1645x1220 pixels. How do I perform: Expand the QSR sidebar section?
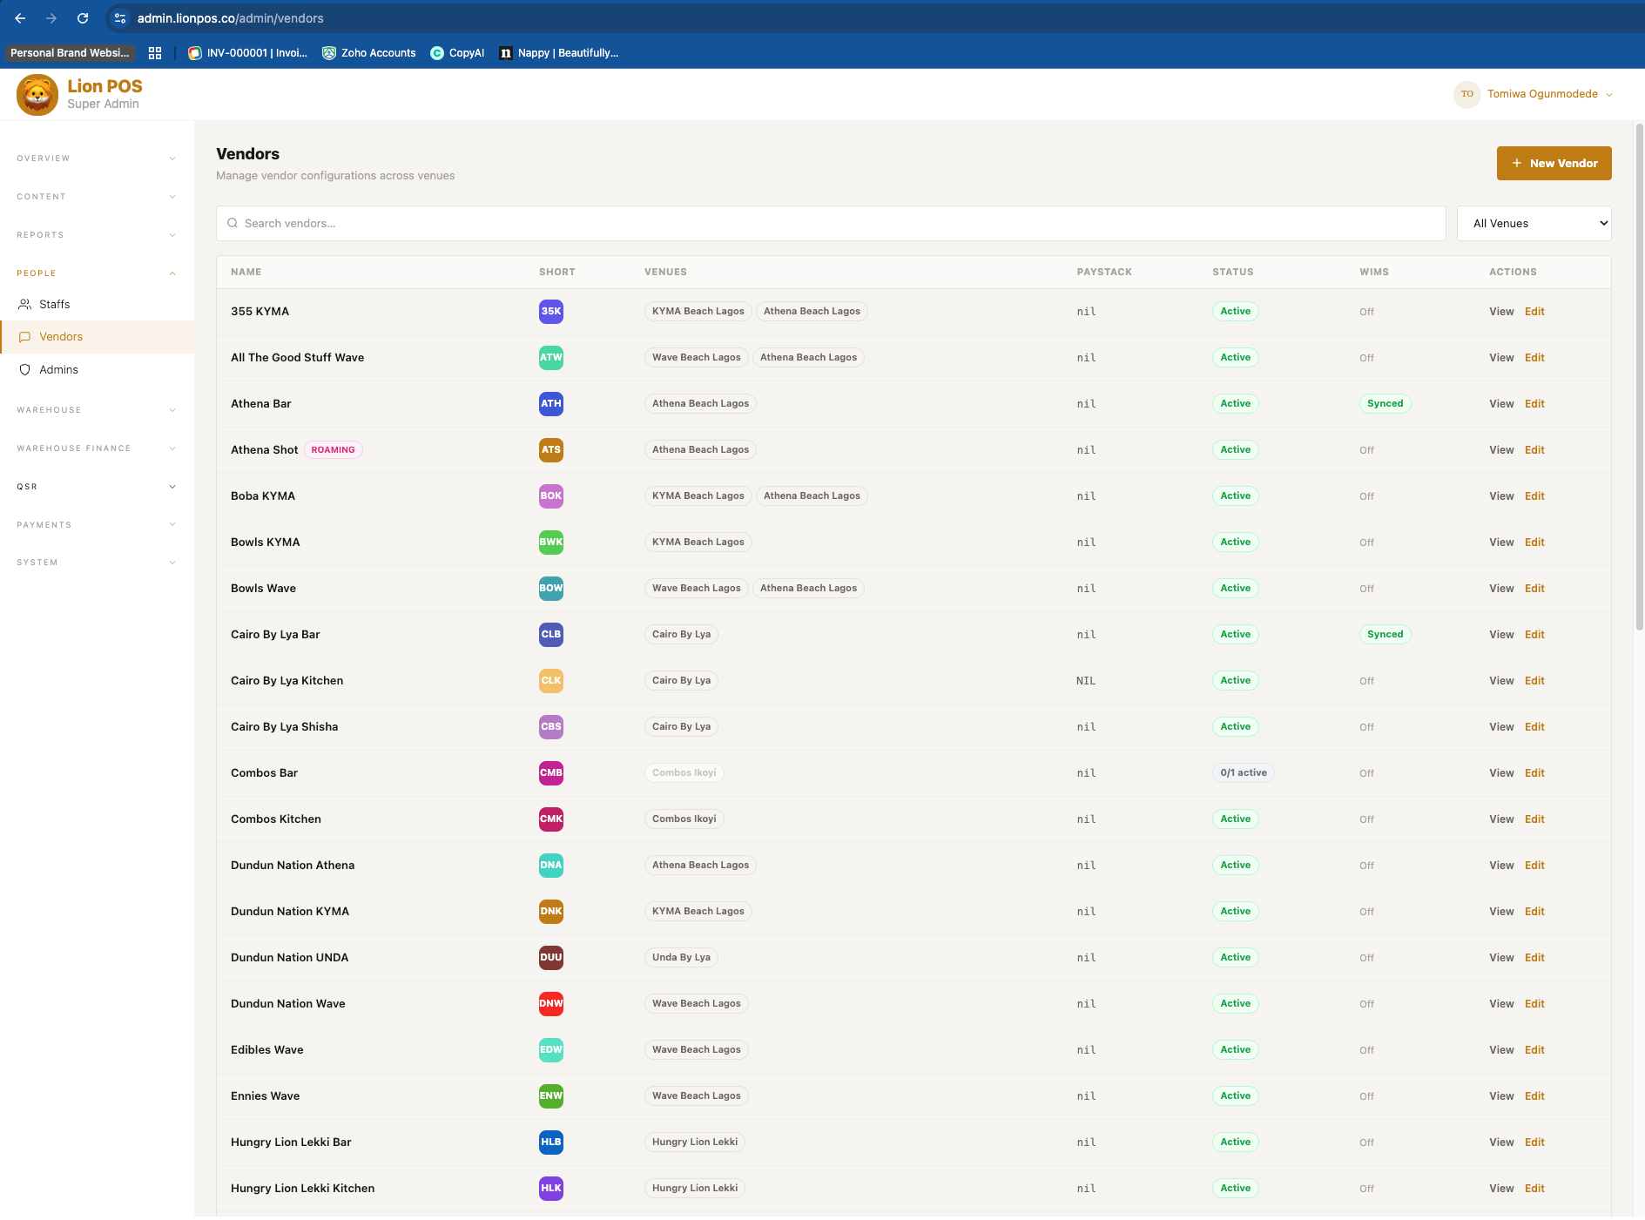(x=97, y=487)
